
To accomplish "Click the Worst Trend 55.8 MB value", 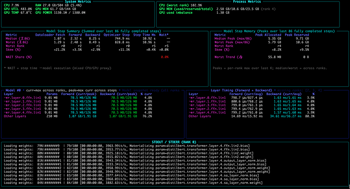I will 274,57.
